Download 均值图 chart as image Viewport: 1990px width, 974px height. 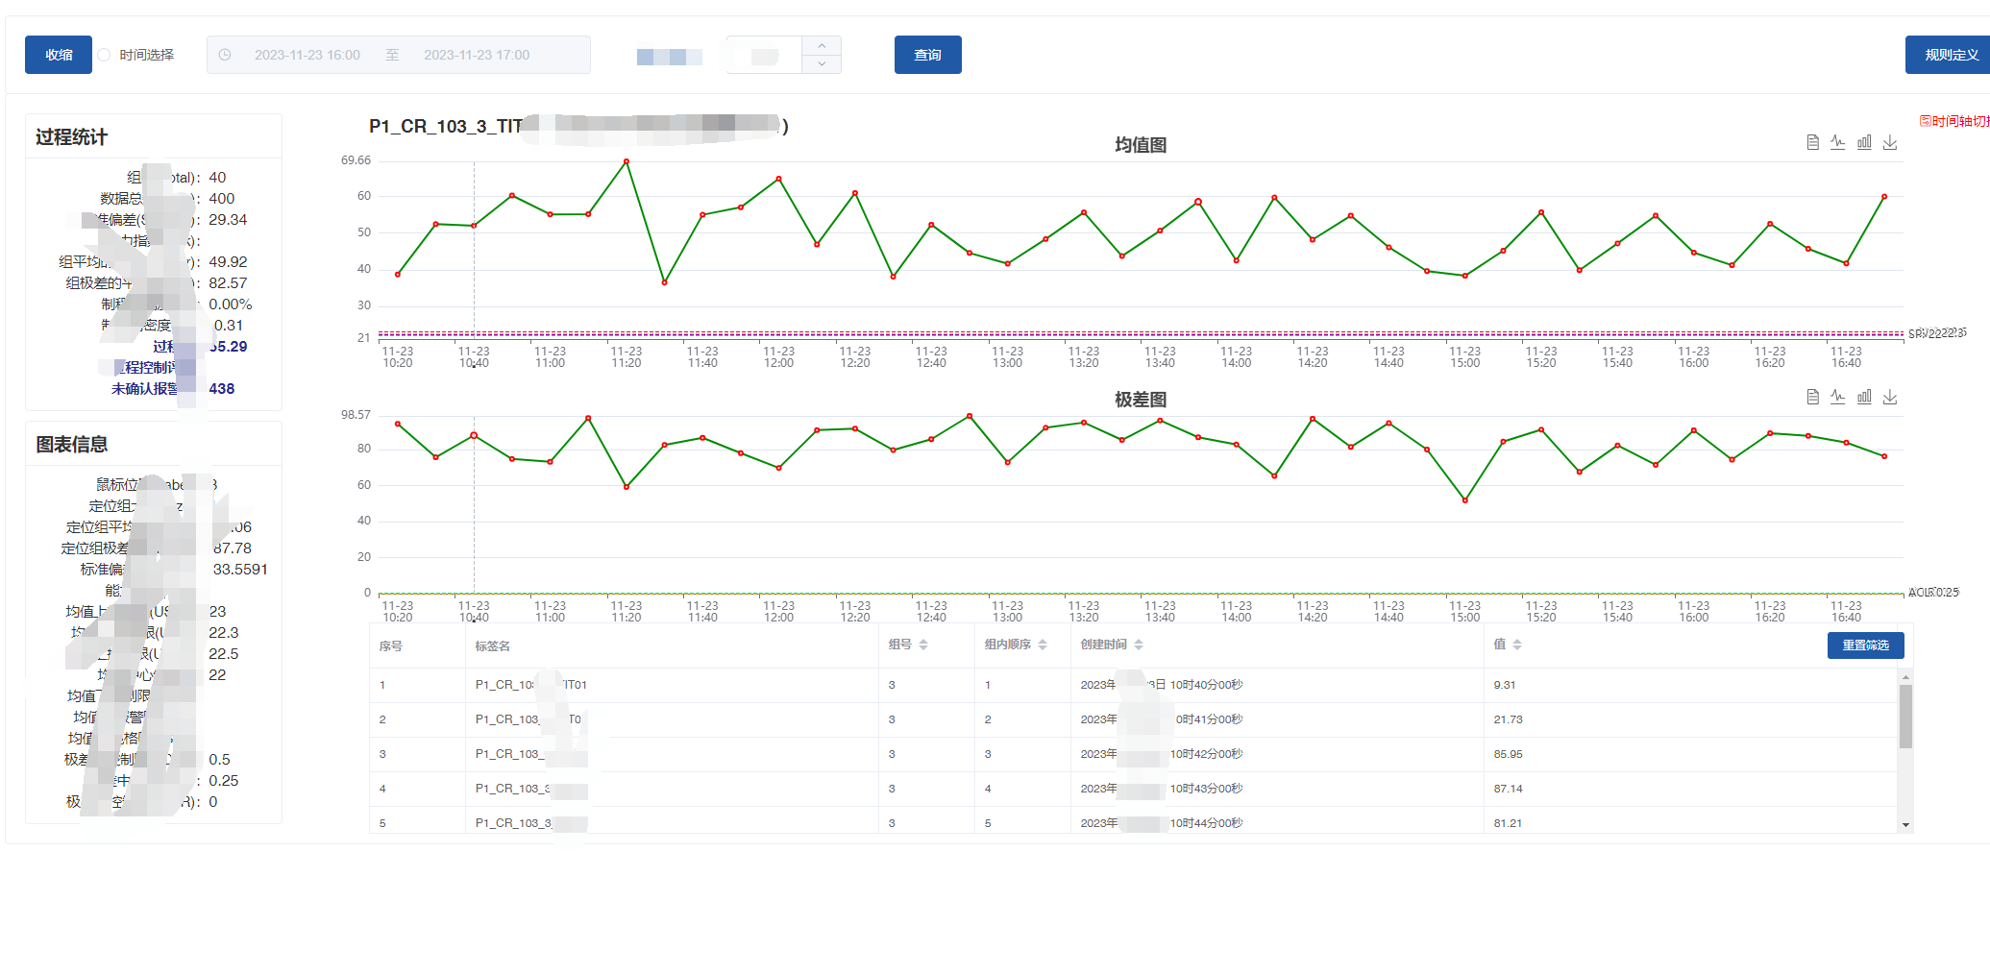point(1890,142)
